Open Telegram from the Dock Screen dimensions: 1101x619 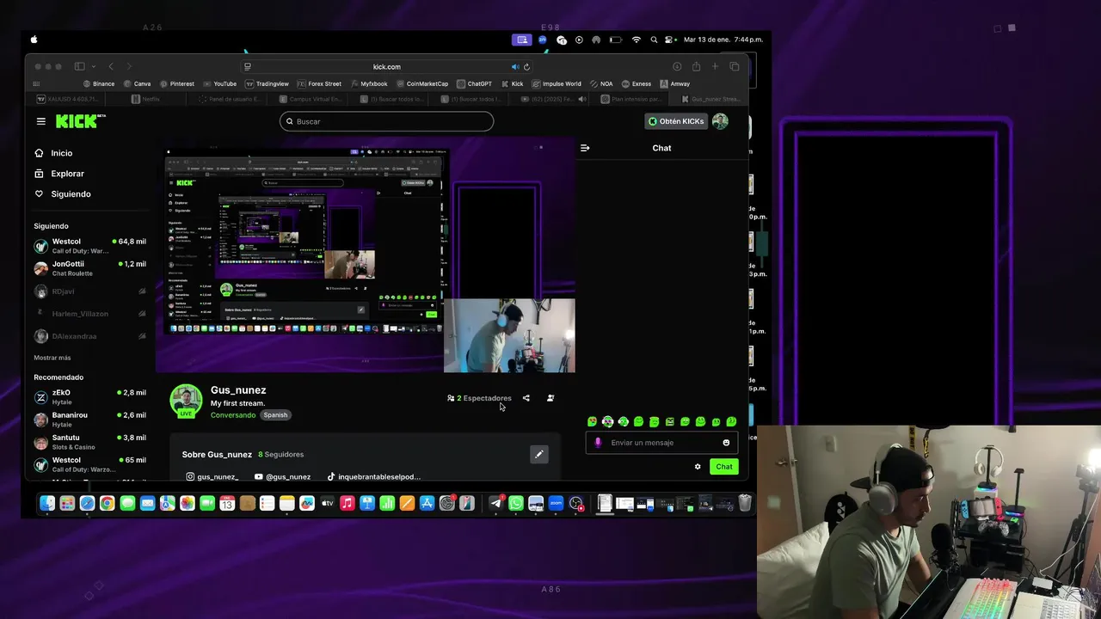pos(496,504)
